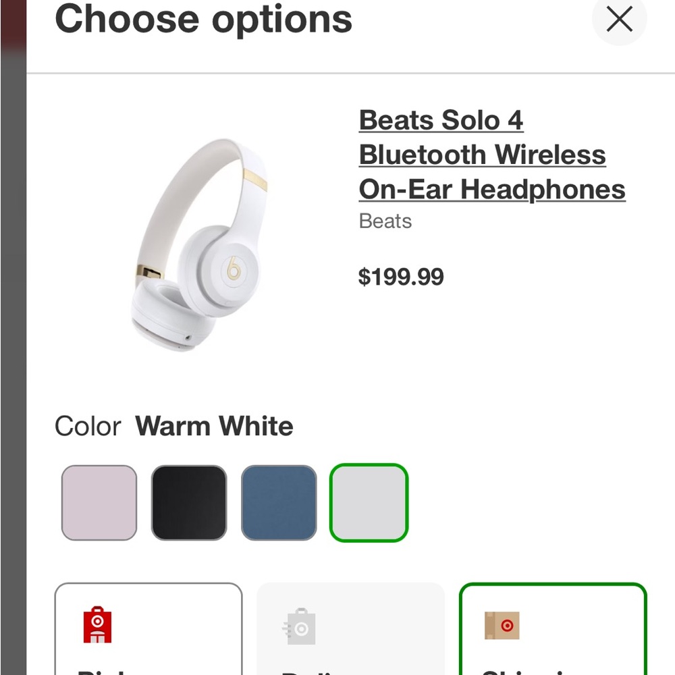675x675 pixels.
Task: Click the gray Delivery bag icon
Action: point(299,627)
